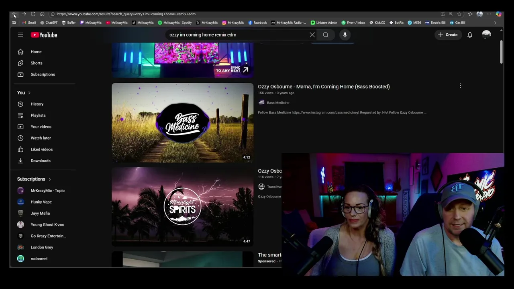Start voice search with the microphone
This screenshot has height=289, width=514.
(x=345, y=35)
